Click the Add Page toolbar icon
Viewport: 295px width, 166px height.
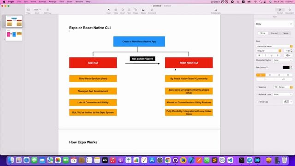[x=47, y=10]
